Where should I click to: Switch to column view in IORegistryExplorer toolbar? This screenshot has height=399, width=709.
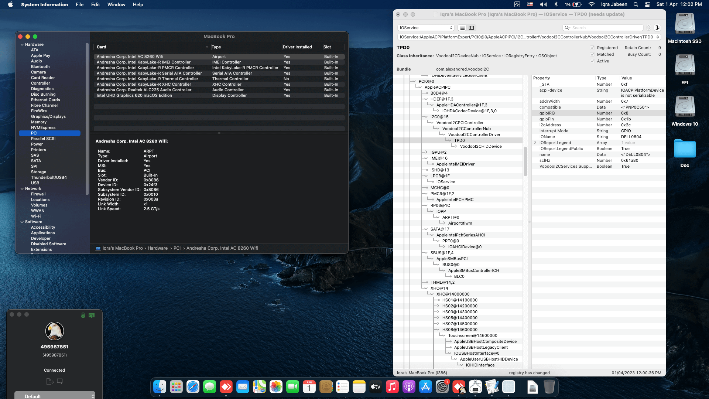pyautogui.click(x=472, y=28)
